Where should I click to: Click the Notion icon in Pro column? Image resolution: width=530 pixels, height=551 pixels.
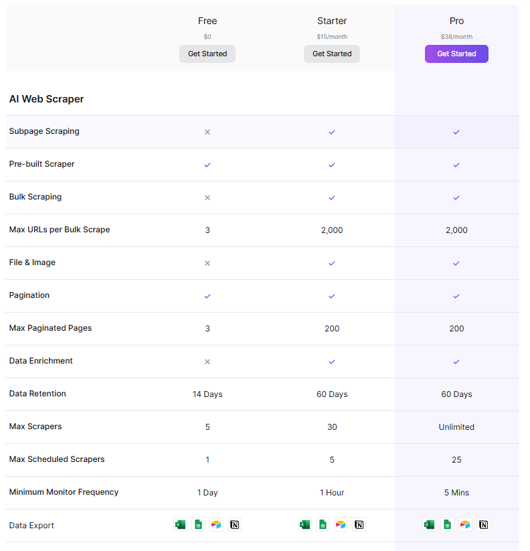pos(483,525)
